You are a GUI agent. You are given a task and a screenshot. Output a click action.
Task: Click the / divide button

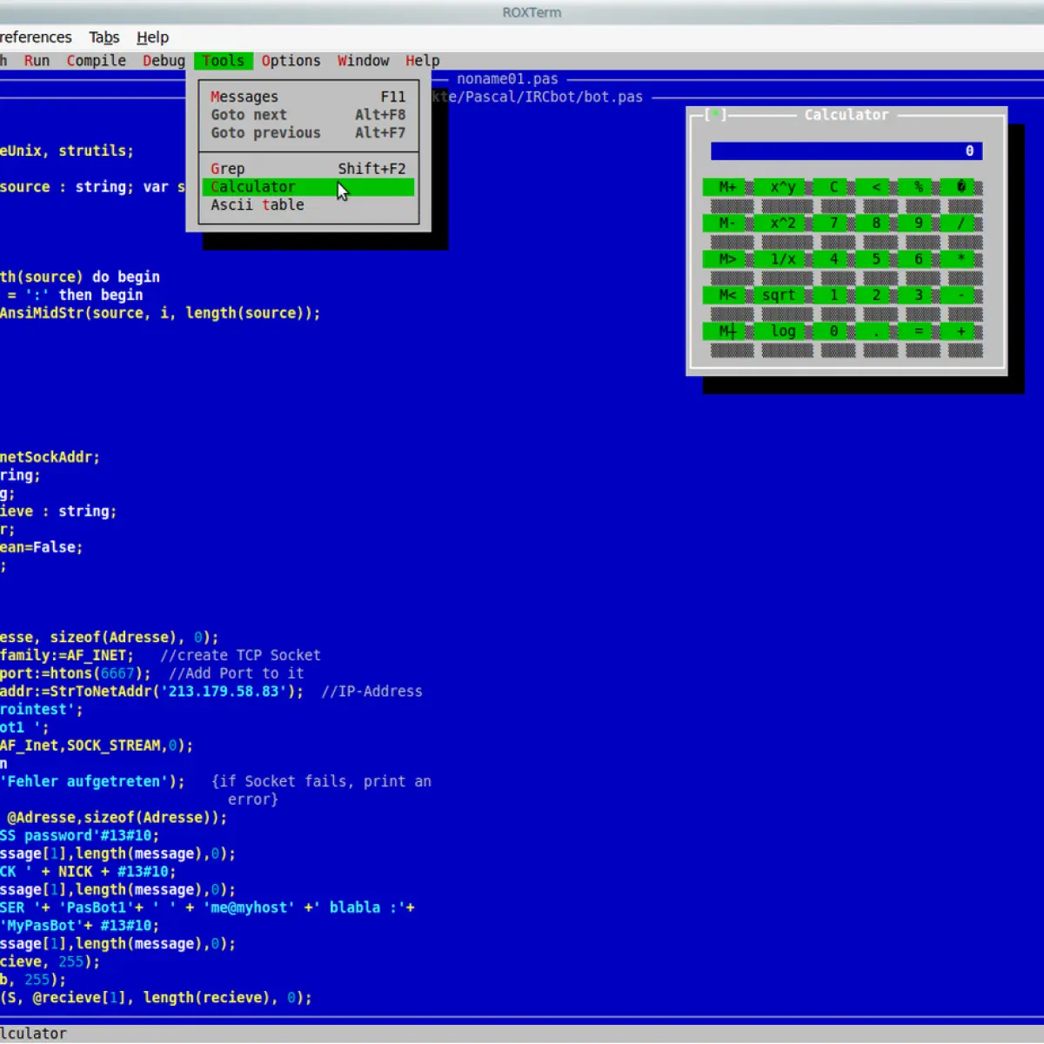tap(958, 223)
